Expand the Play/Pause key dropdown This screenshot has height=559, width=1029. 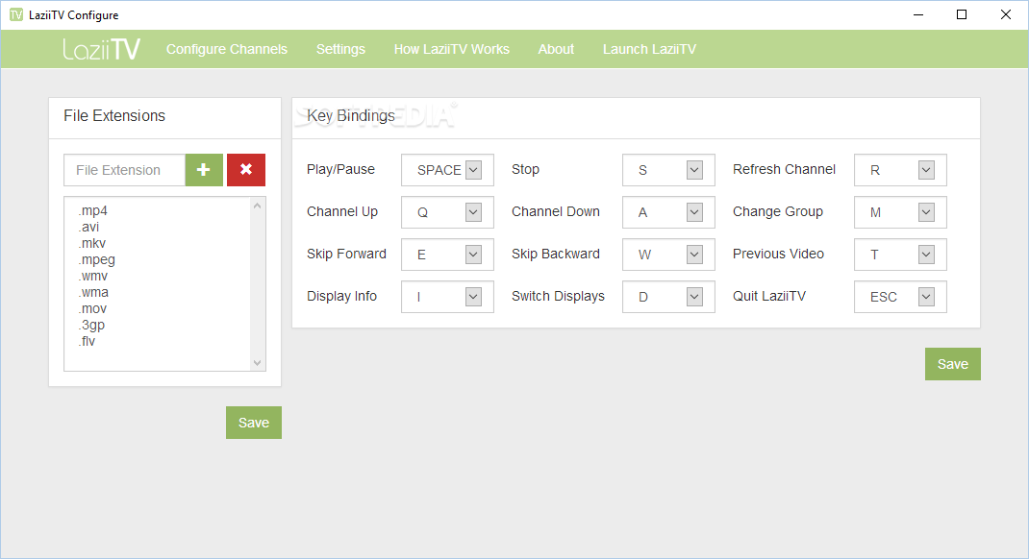pyautogui.click(x=473, y=170)
